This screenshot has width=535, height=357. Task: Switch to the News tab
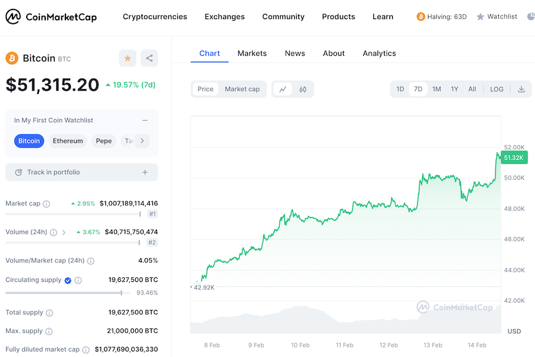(295, 54)
